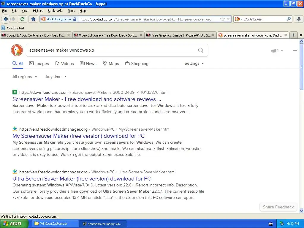Open the DuckDuckGo hamburger menu
Viewport: 304px width, 228px height.
295,50
